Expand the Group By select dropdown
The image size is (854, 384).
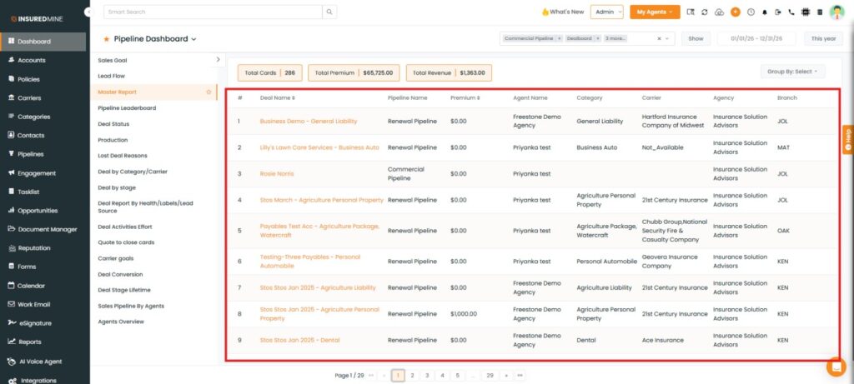pos(792,72)
